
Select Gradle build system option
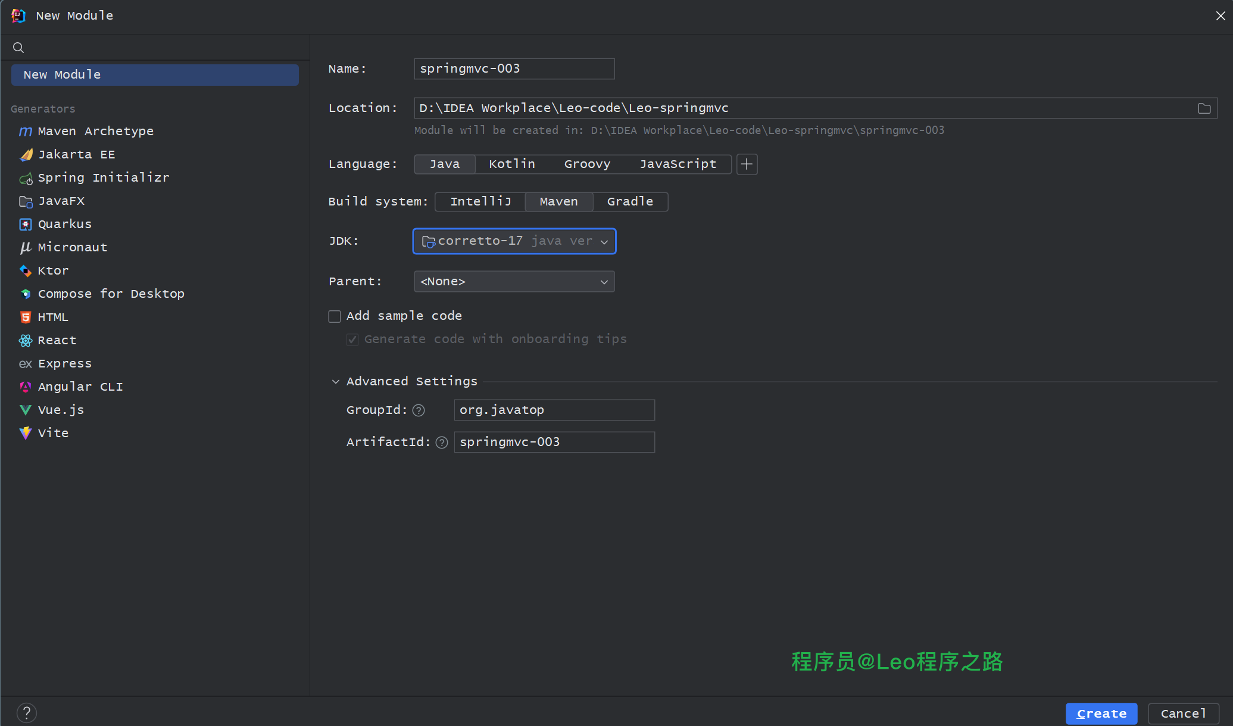click(630, 201)
